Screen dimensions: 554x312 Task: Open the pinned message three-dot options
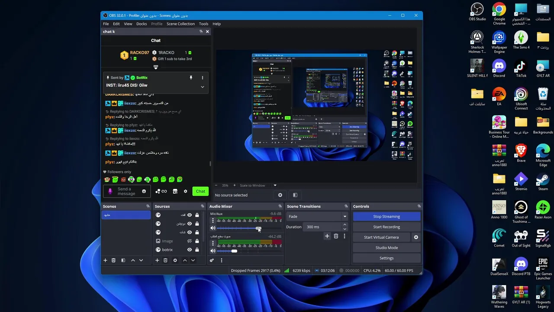tap(202, 78)
